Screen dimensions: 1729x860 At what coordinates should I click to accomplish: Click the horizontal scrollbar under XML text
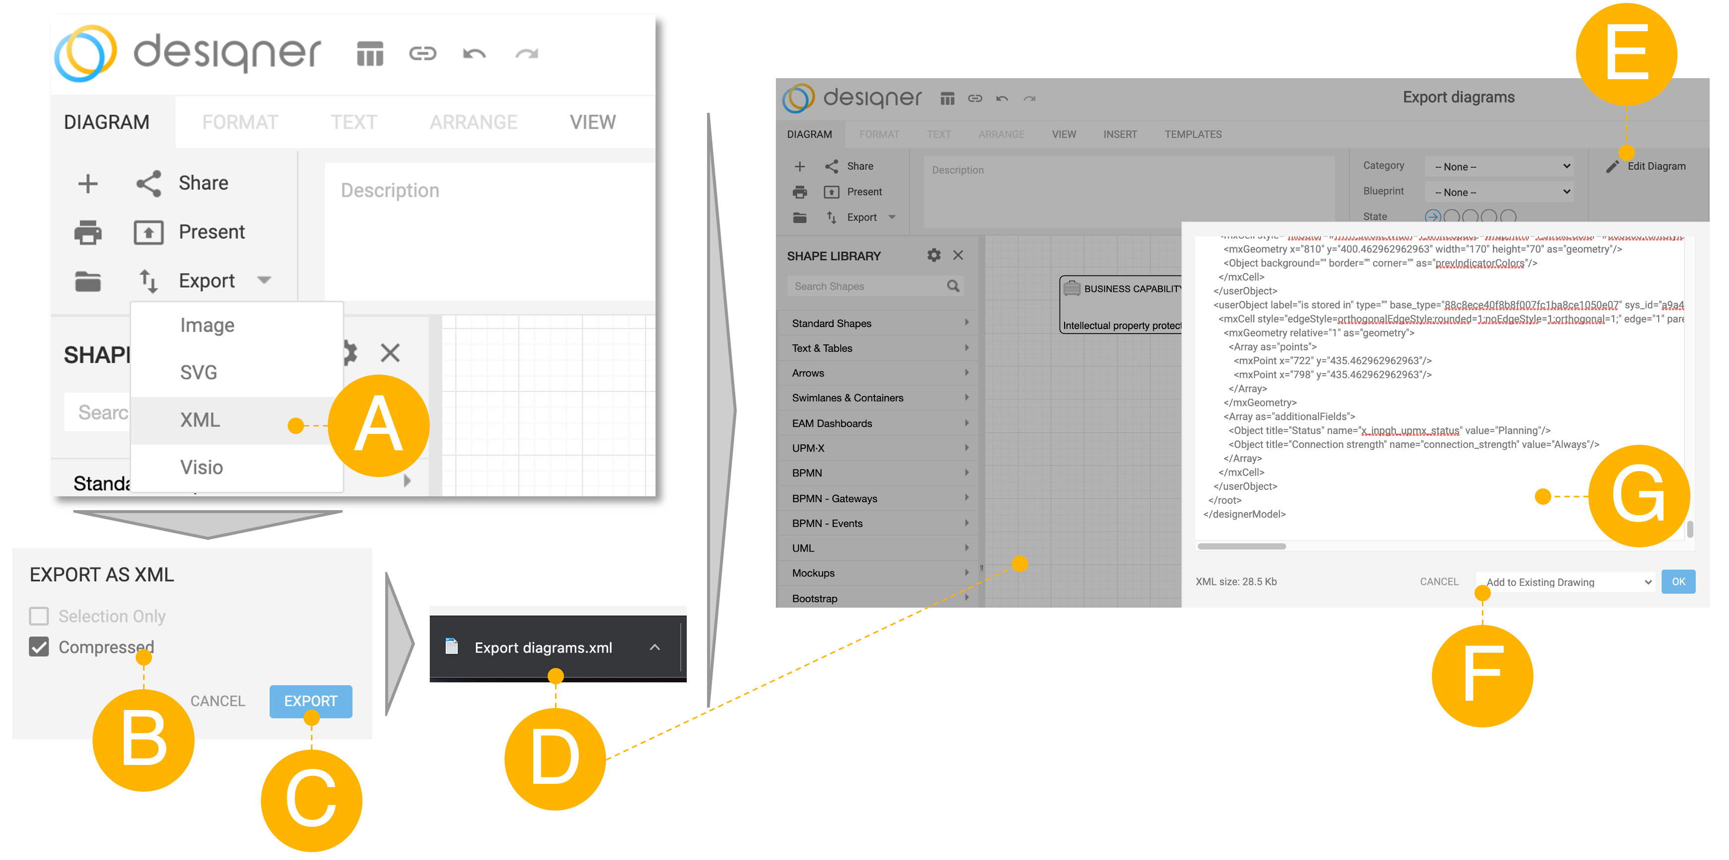click(1242, 546)
